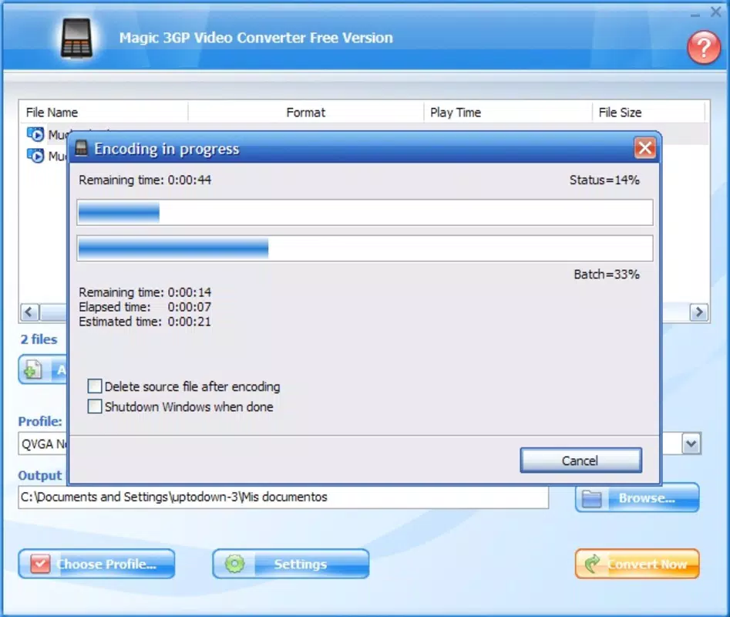Click the Convert Now button
Image resolution: width=730 pixels, height=617 pixels.
point(637,564)
